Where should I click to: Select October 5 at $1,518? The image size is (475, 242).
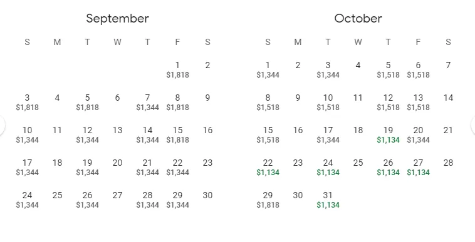point(388,70)
